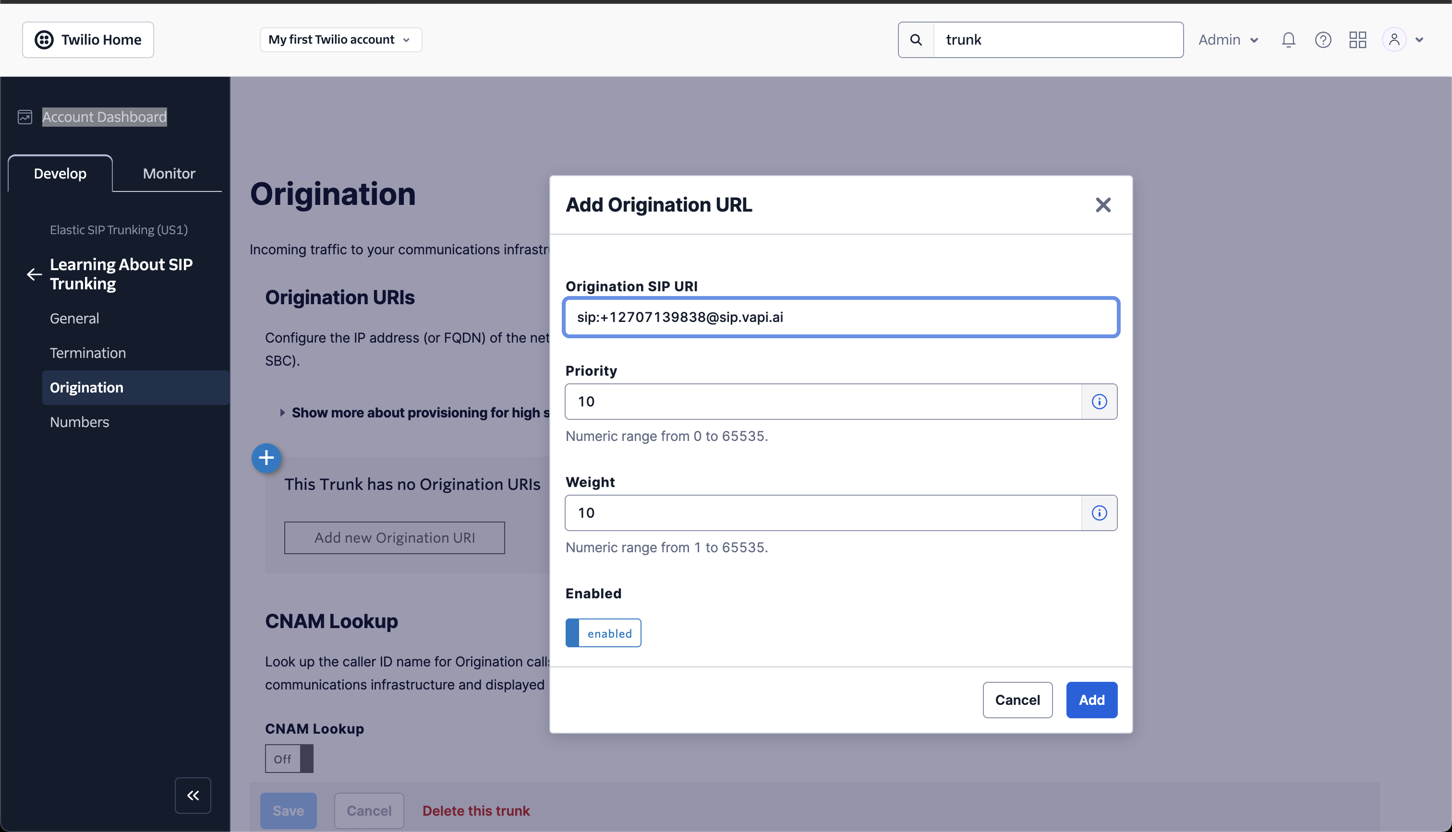The height and width of the screenshot is (832, 1452).
Task: Click the Delete this trunk link
Action: (476, 810)
